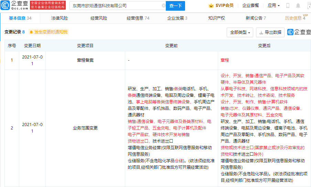Click the 变更日期 column header
Viewport: 311px width, 187px height.
click(x=32, y=46)
